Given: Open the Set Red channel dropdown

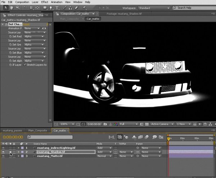Looking at the screenshot, I should click(x=35, y=36).
